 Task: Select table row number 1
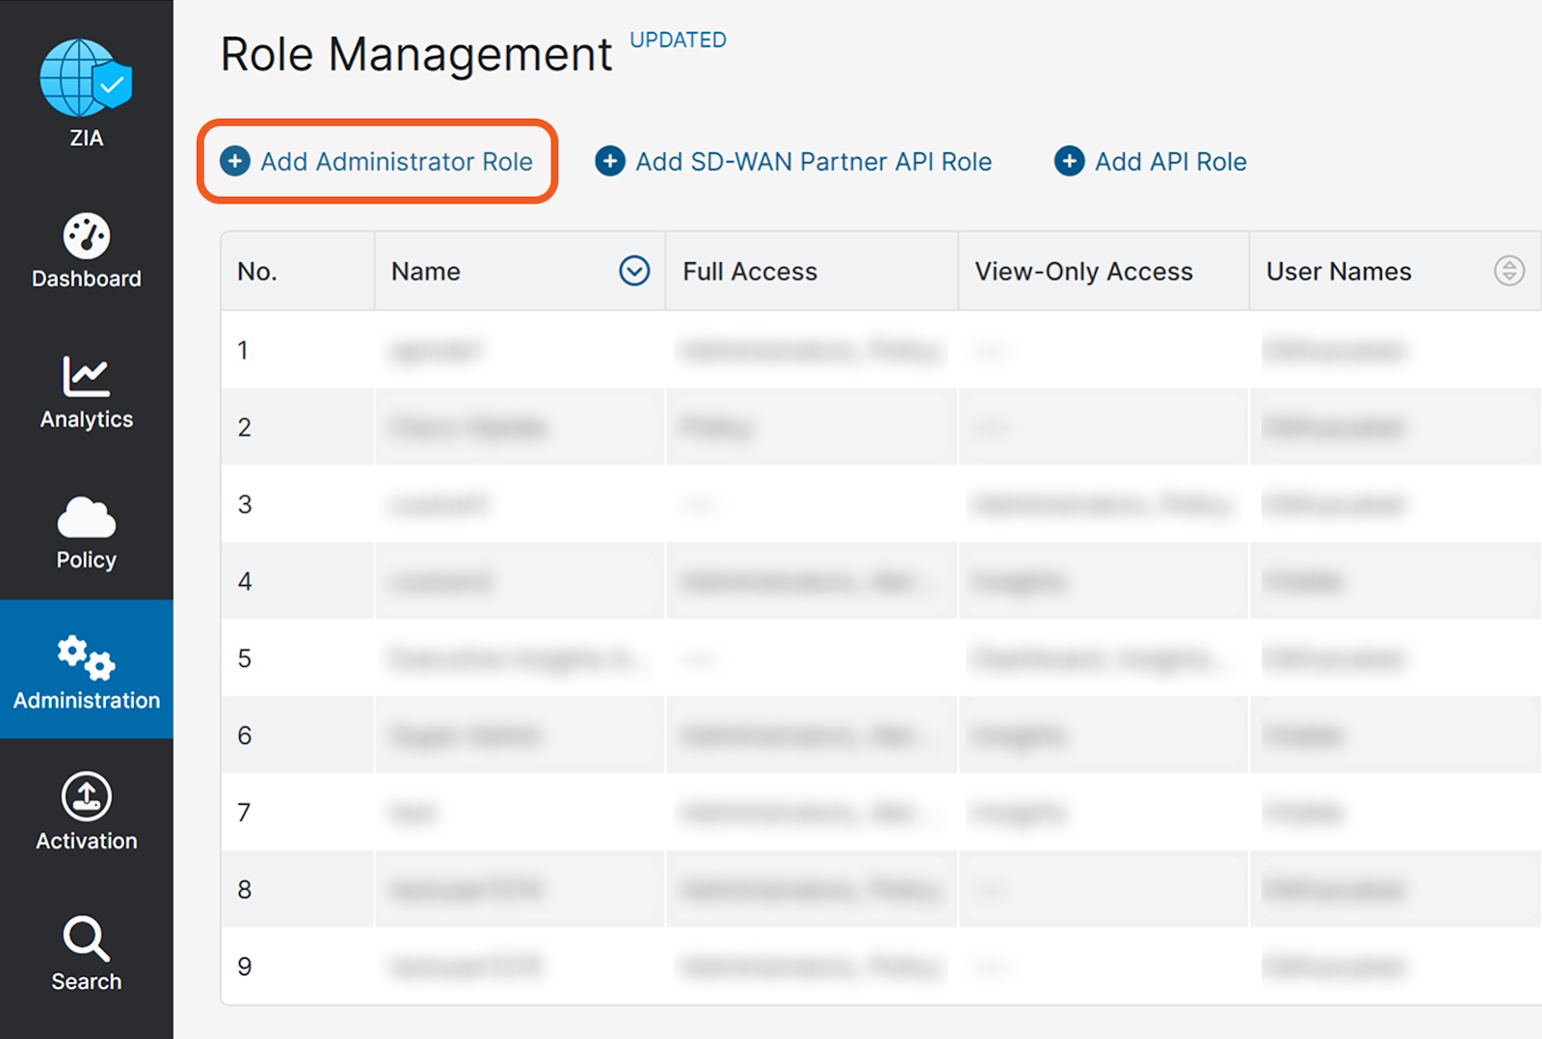coord(244,350)
